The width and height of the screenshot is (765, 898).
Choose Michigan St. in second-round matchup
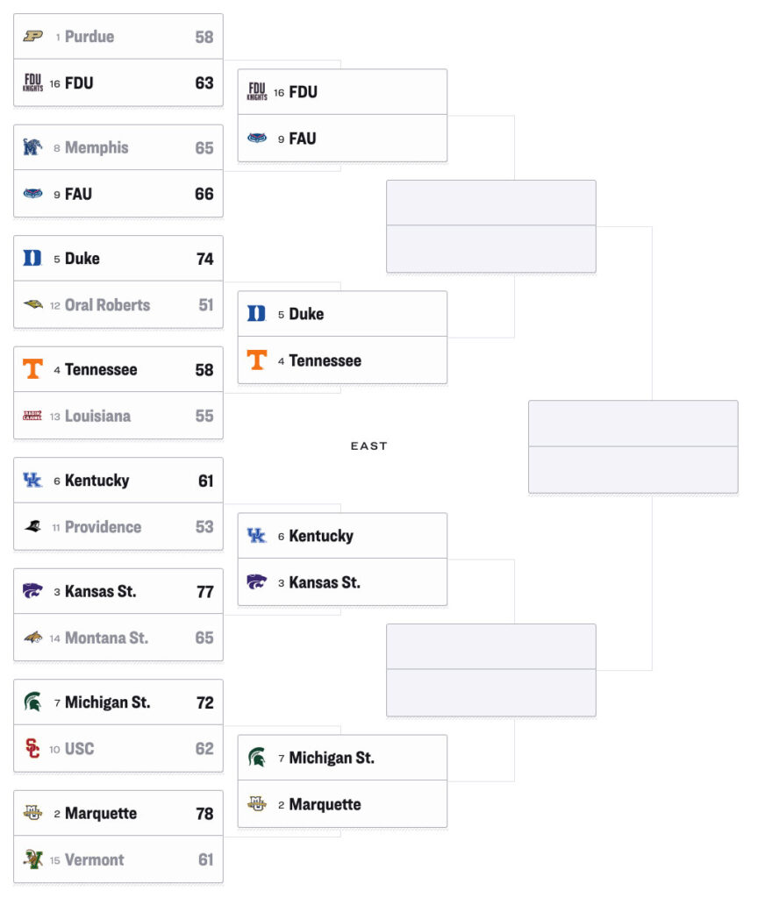[342, 757]
